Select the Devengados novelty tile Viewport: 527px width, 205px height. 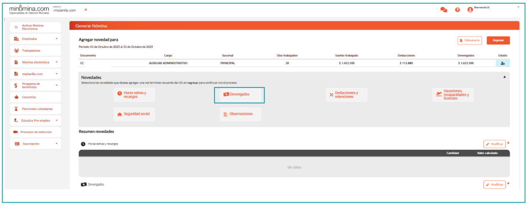pyautogui.click(x=240, y=95)
